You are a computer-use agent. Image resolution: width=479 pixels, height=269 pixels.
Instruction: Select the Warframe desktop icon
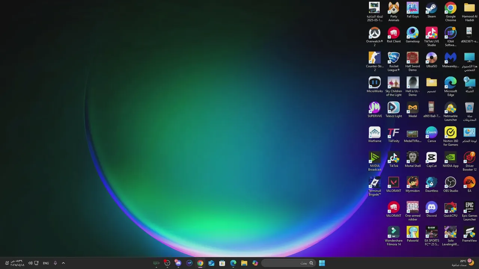[x=375, y=135]
